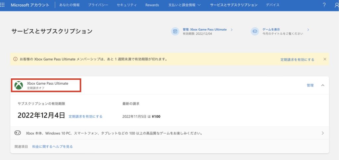This screenshot has height=160, width=339.
Task: Click the Xbox logo icon
Action: click(19, 86)
